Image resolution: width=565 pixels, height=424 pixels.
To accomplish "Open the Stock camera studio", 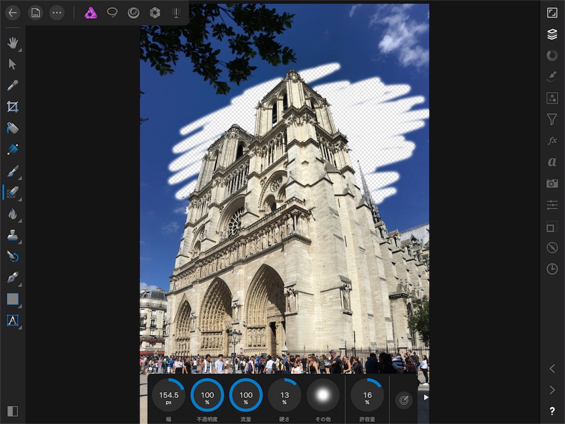I will [x=552, y=183].
